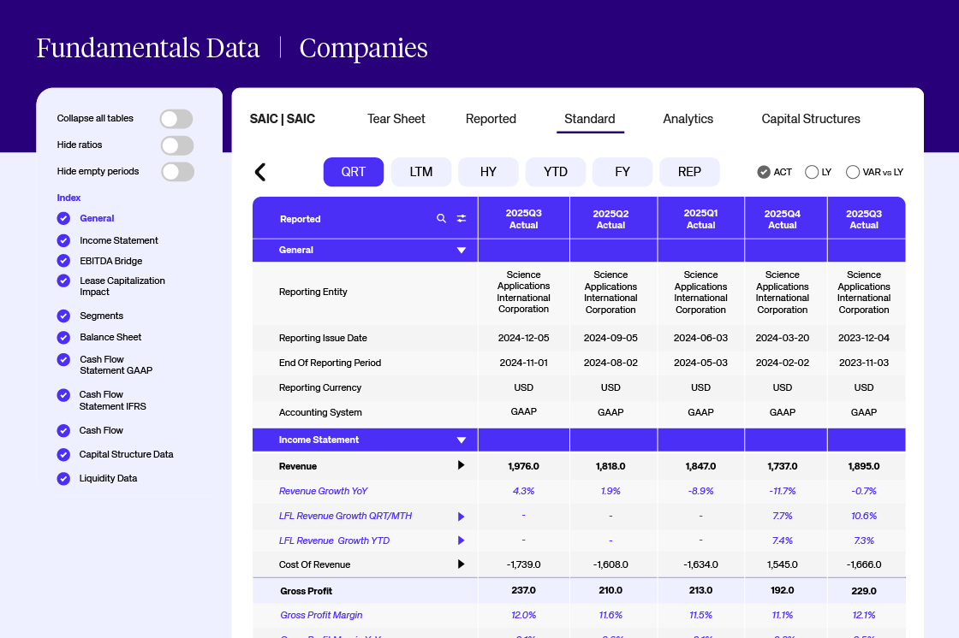Click the Cash Flow check icon in Index

63,431
